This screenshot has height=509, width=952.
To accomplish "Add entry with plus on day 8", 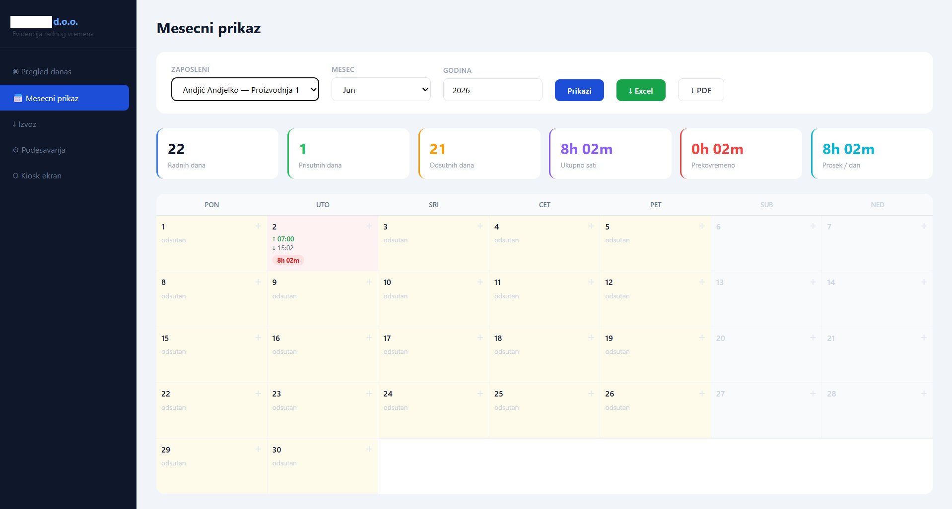I will tap(258, 282).
